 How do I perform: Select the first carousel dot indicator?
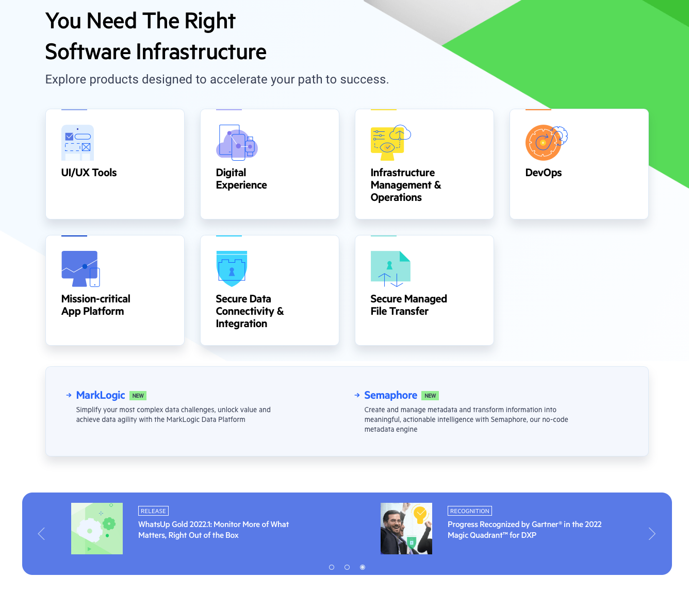click(x=332, y=567)
